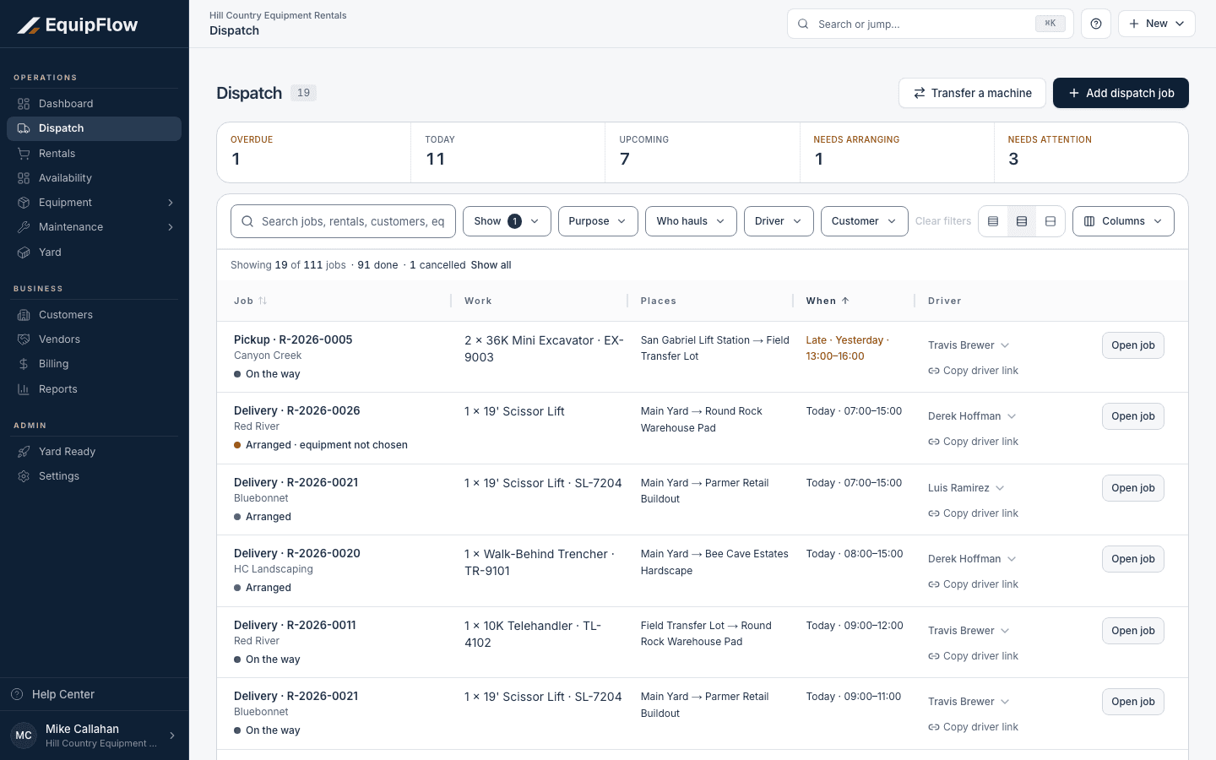Viewport: 1216px width, 760px height.
Task: Click the Settings gear icon
Action: (x=24, y=476)
